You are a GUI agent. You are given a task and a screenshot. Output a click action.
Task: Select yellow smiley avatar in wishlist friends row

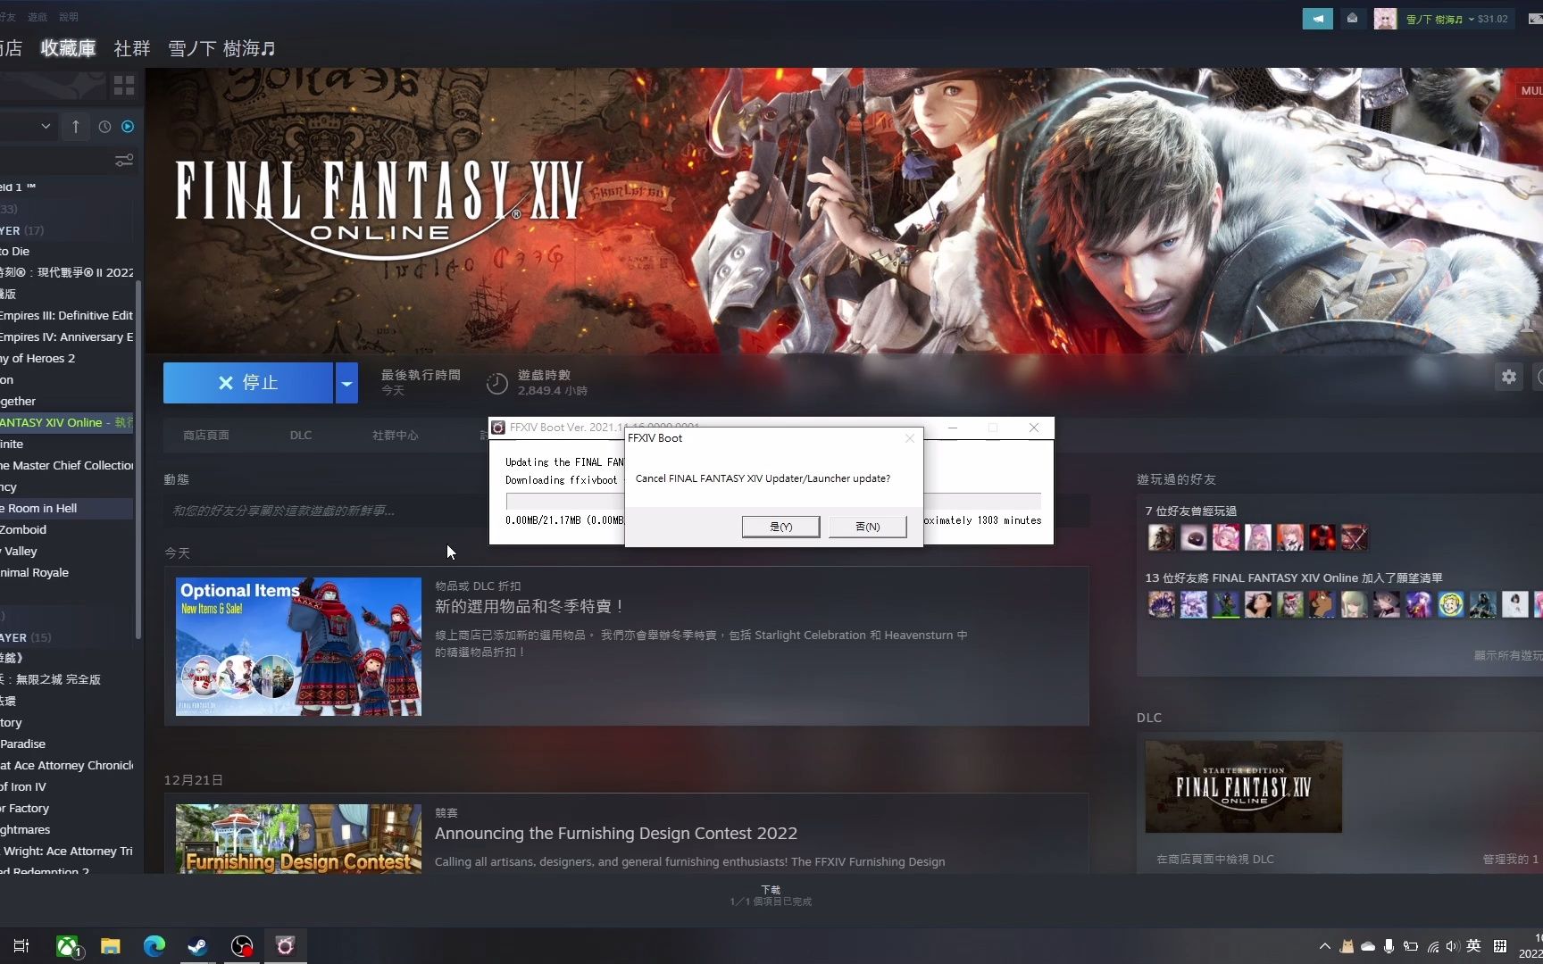coord(1451,604)
